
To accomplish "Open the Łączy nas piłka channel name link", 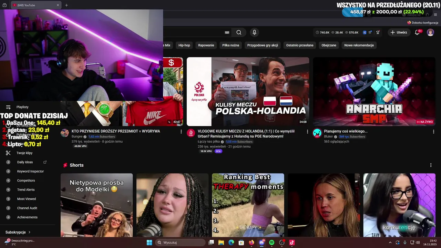I will pyautogui.click(x=209, y=142).
